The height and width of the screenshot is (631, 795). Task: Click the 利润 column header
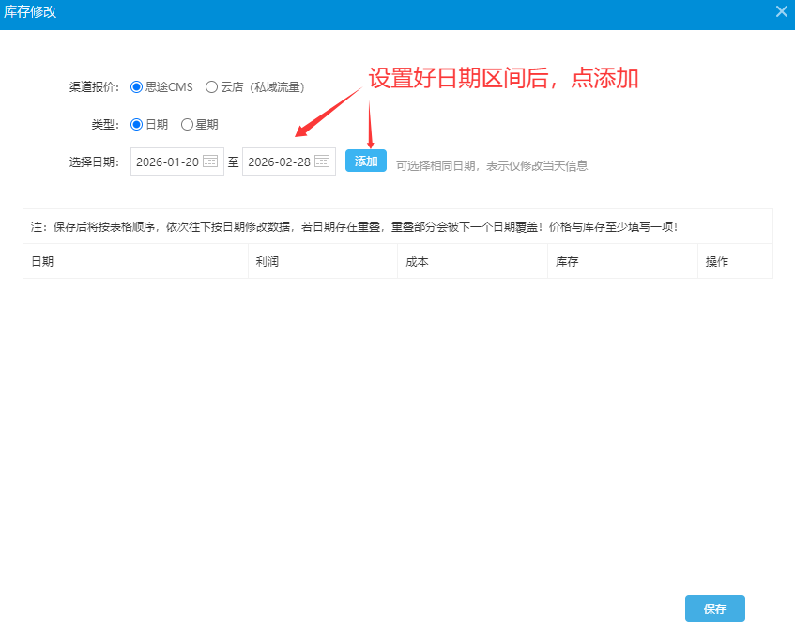click(267, 262)
